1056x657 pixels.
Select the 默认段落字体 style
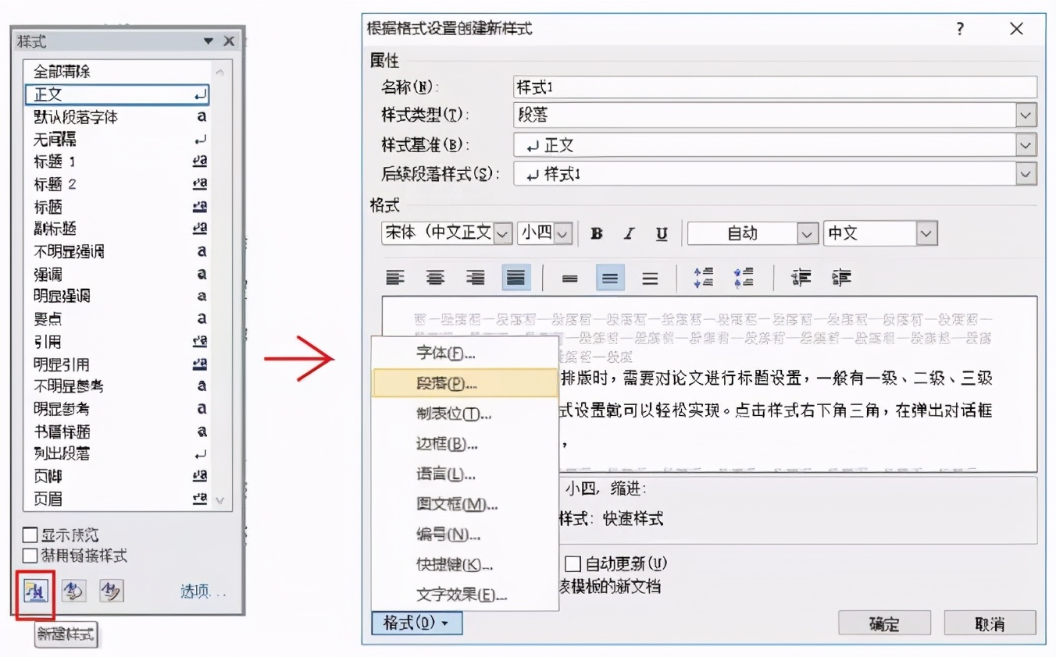click(117, 117)
